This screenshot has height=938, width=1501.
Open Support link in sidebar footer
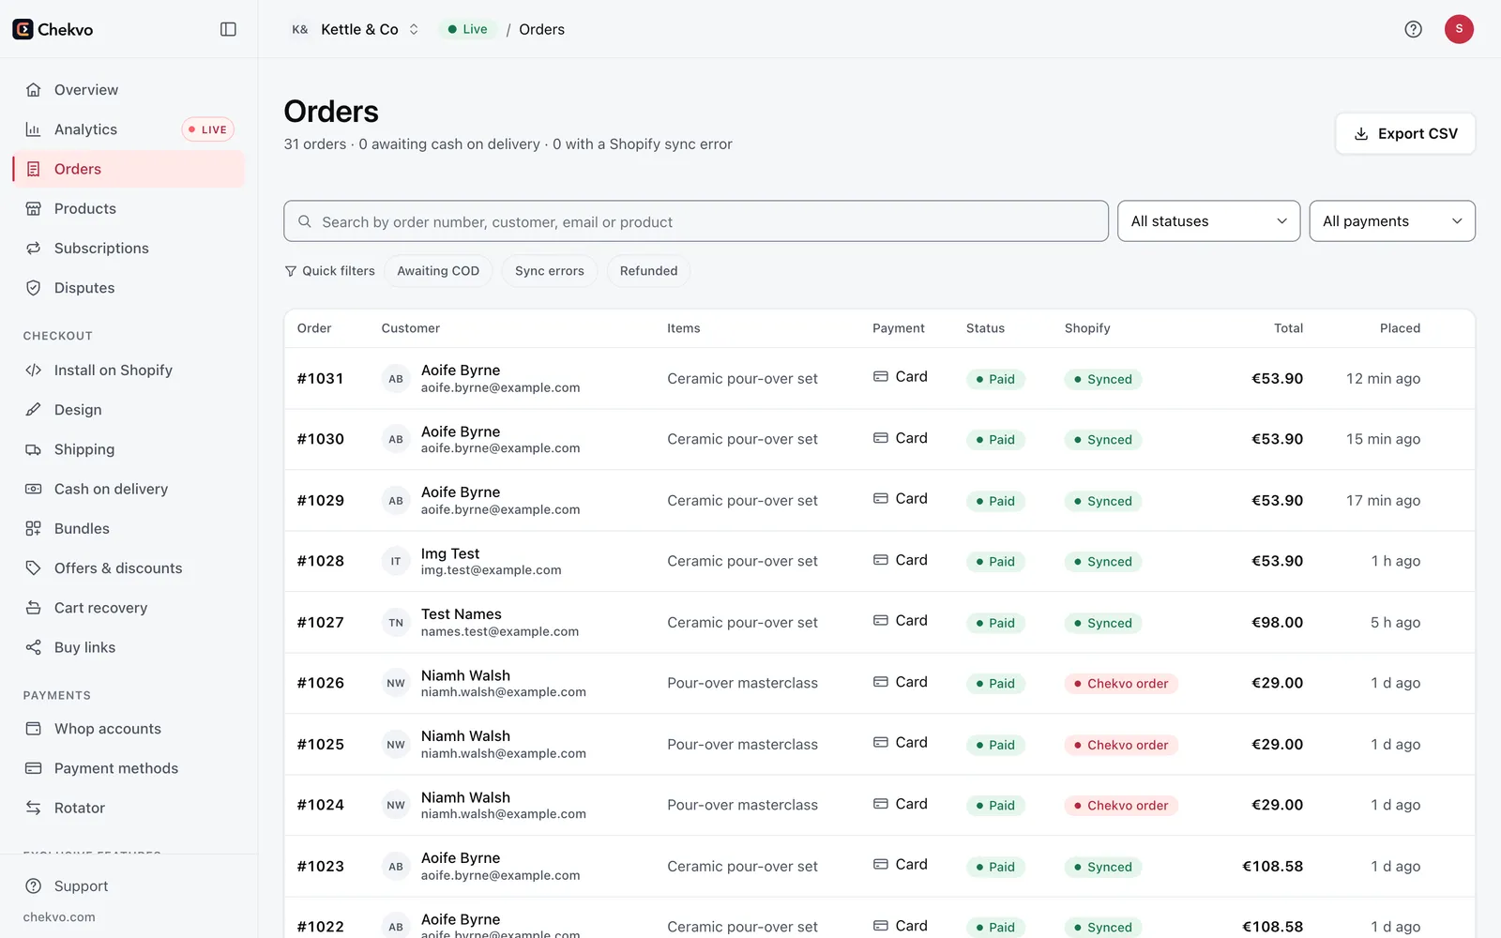click(x=129, y=886)
